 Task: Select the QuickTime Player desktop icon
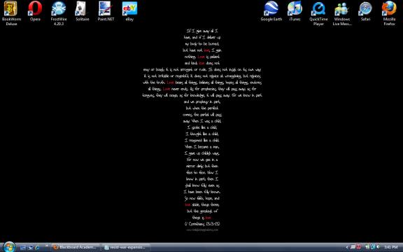pyautogui.click(x=318, y=13)
